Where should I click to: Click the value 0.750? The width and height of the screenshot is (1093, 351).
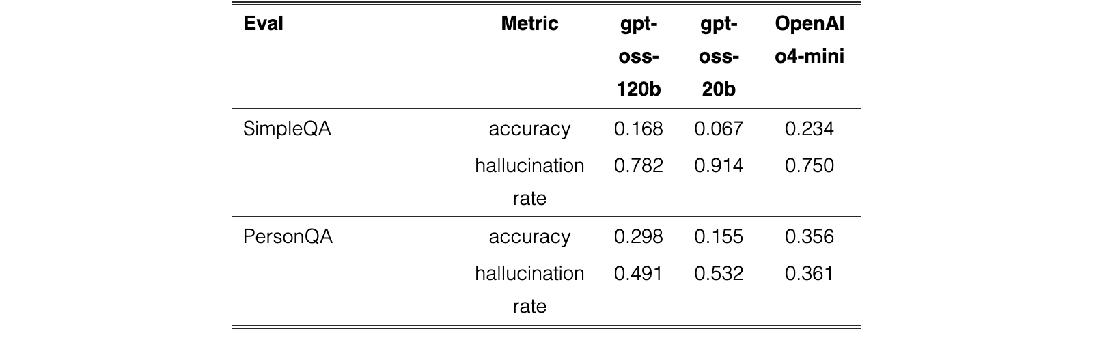[x=810, y=166]
